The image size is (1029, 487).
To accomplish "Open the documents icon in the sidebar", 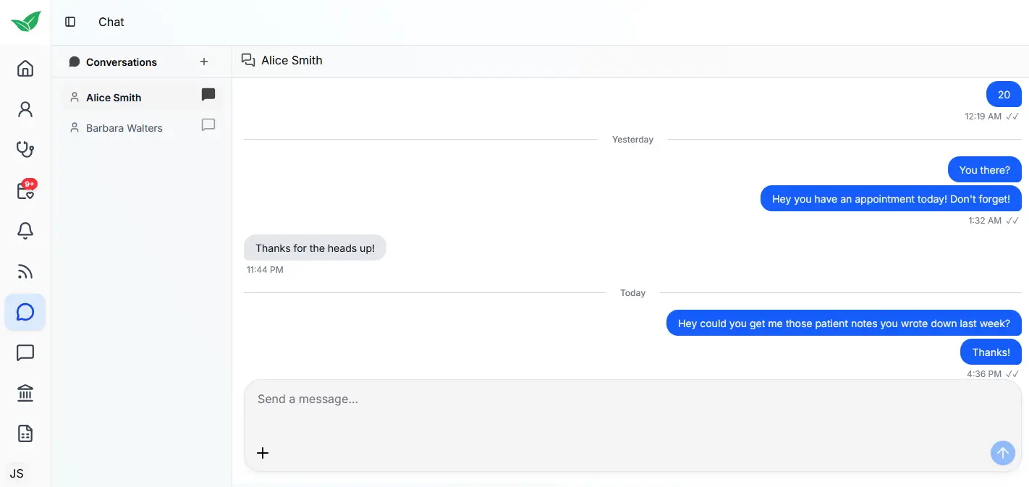I will 25,433.
